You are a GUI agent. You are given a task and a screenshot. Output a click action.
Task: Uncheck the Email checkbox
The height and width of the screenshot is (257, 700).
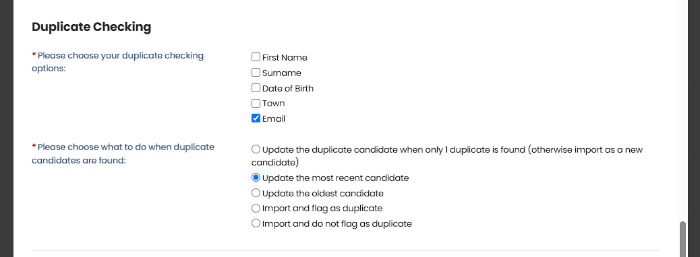tap(256, 118)
